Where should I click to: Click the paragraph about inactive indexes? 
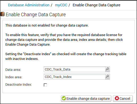[66, 57]
